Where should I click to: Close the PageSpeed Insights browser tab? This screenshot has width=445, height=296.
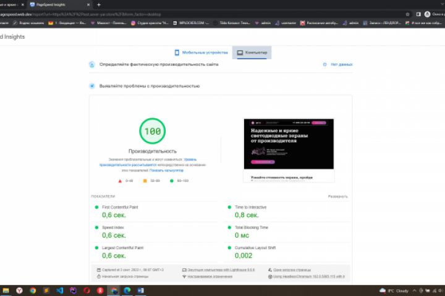pyautogui.click(x=88, y=5)
